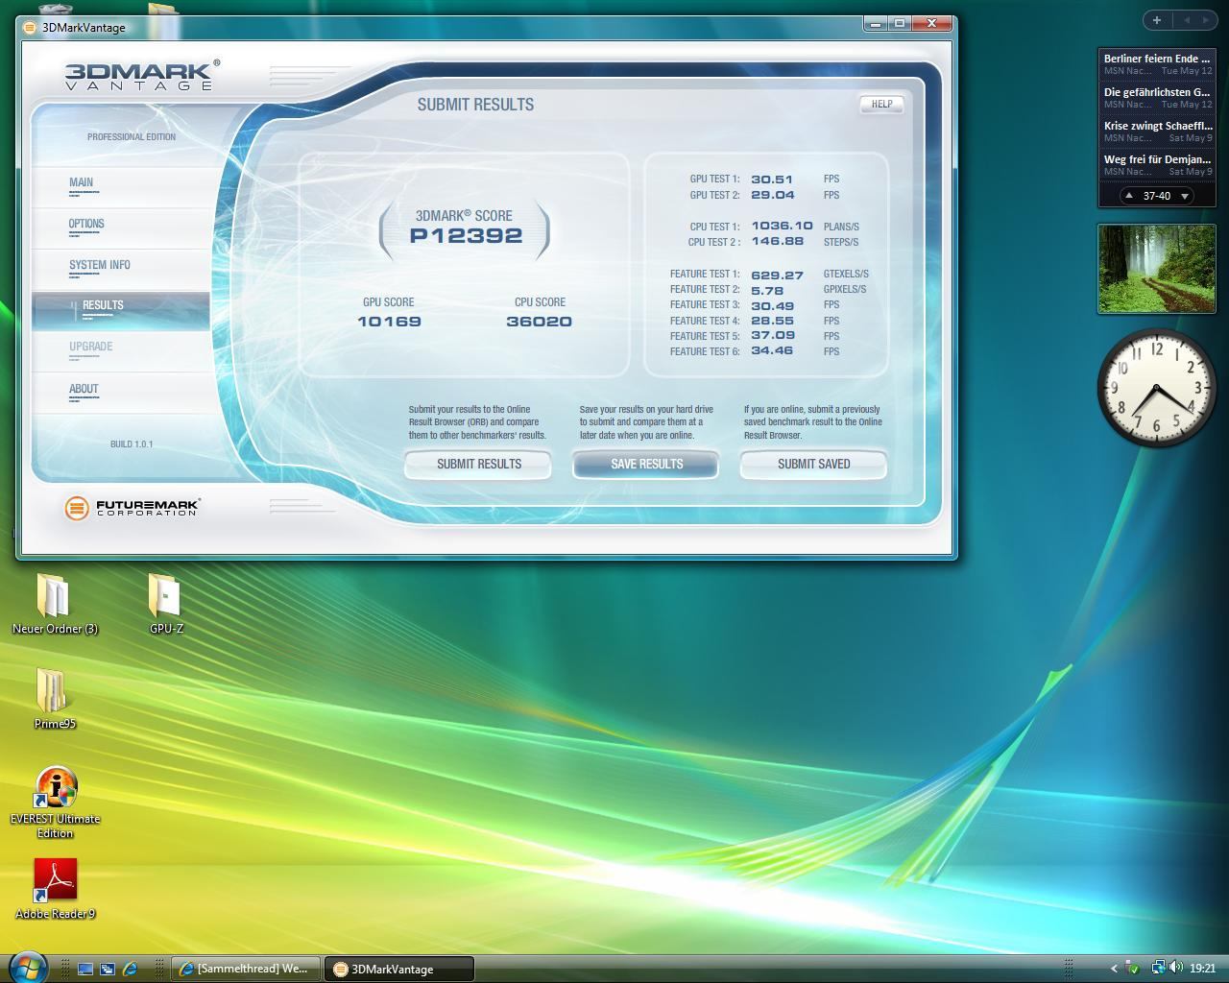Click the Professional Edition label

click(x=132, y=137)
